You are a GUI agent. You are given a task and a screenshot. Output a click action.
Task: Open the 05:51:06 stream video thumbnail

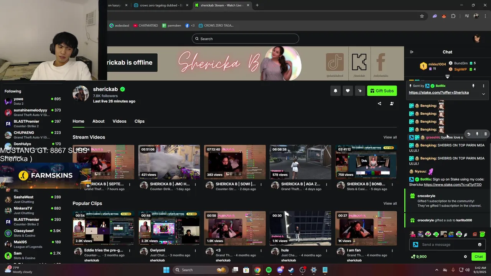click(x=169, y=162)
